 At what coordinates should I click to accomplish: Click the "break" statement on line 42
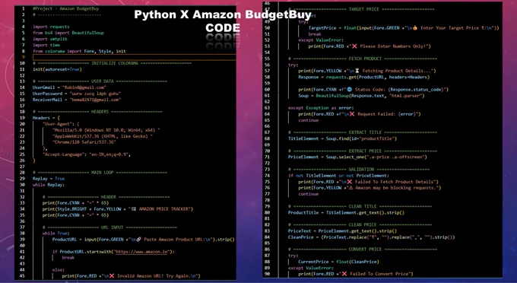(68, 258)
